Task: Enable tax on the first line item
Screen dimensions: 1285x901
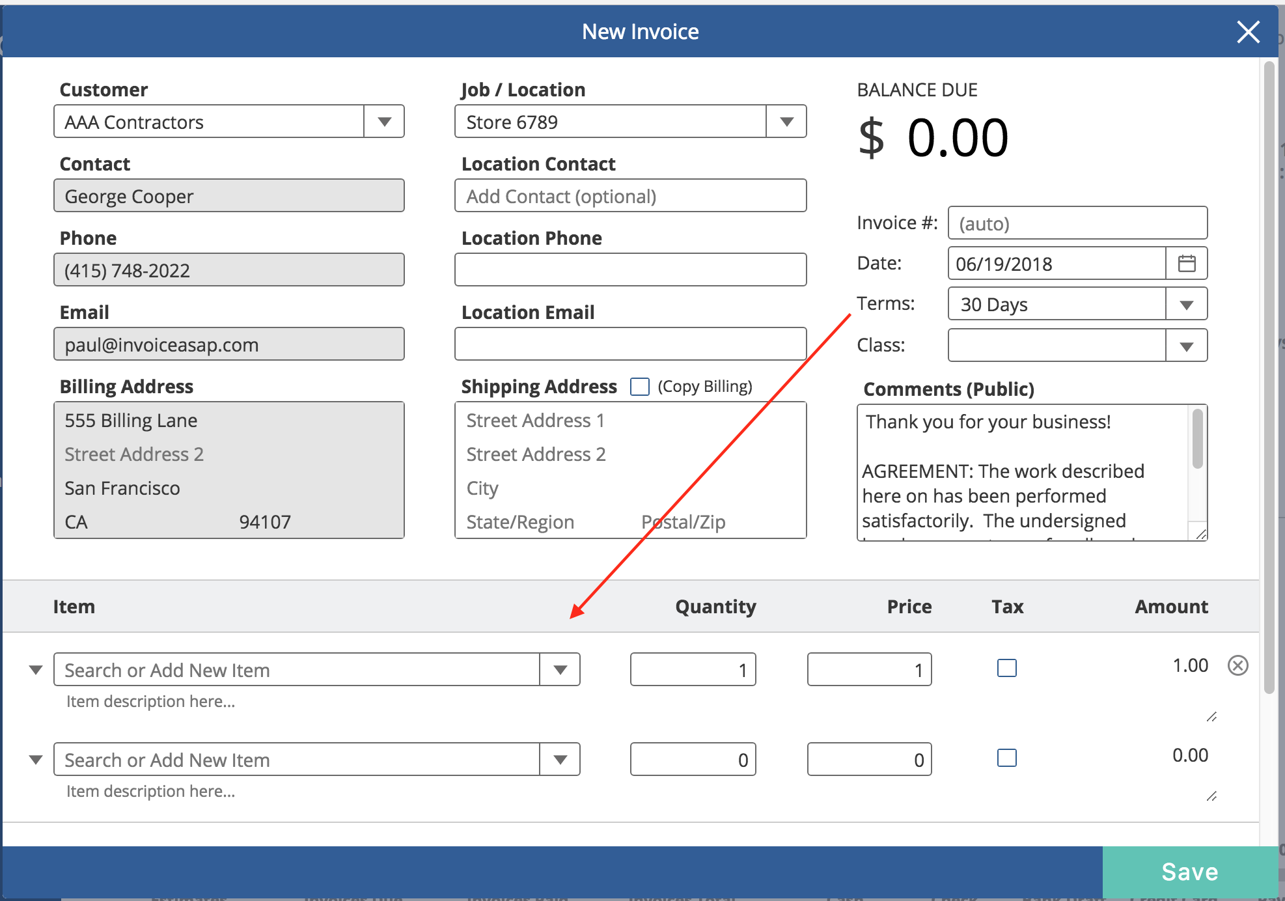Action: pos(1006,667)
